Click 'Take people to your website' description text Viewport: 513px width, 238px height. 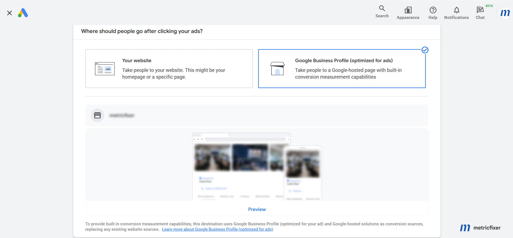pos(174,73)
